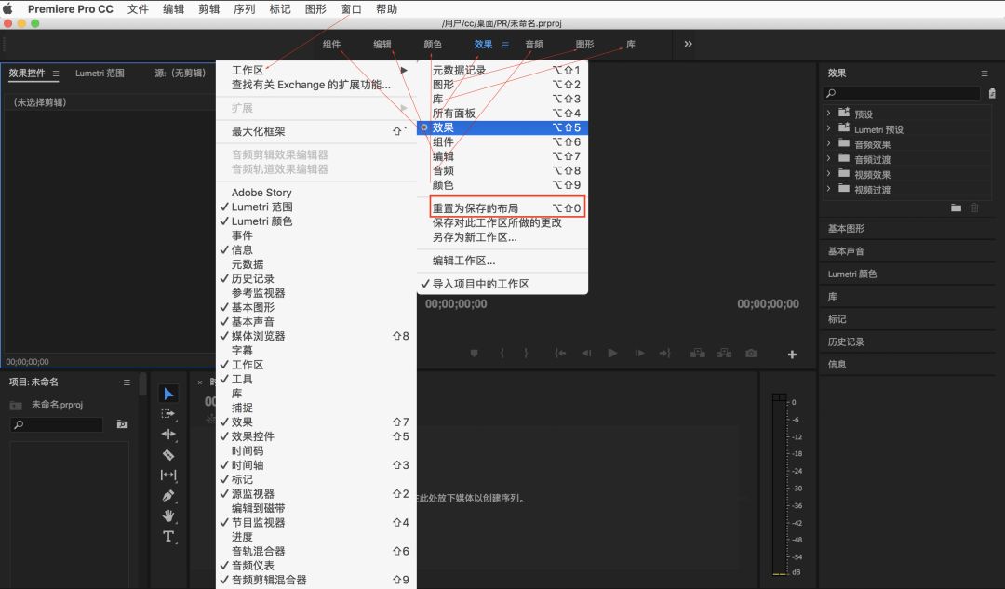Expand the 音频效果 folder
The image size is (1005, 589).
coord(828,143)
